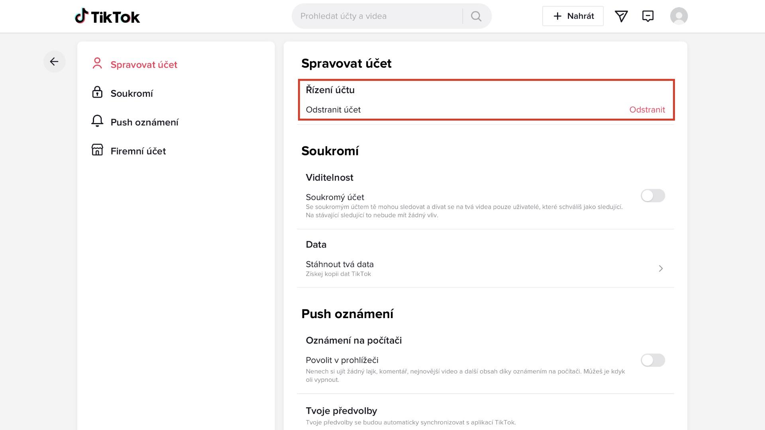Expand Stáhnout tvá data chevron
This screenshot has width=765, height=430.
click(x=661, y=269)
